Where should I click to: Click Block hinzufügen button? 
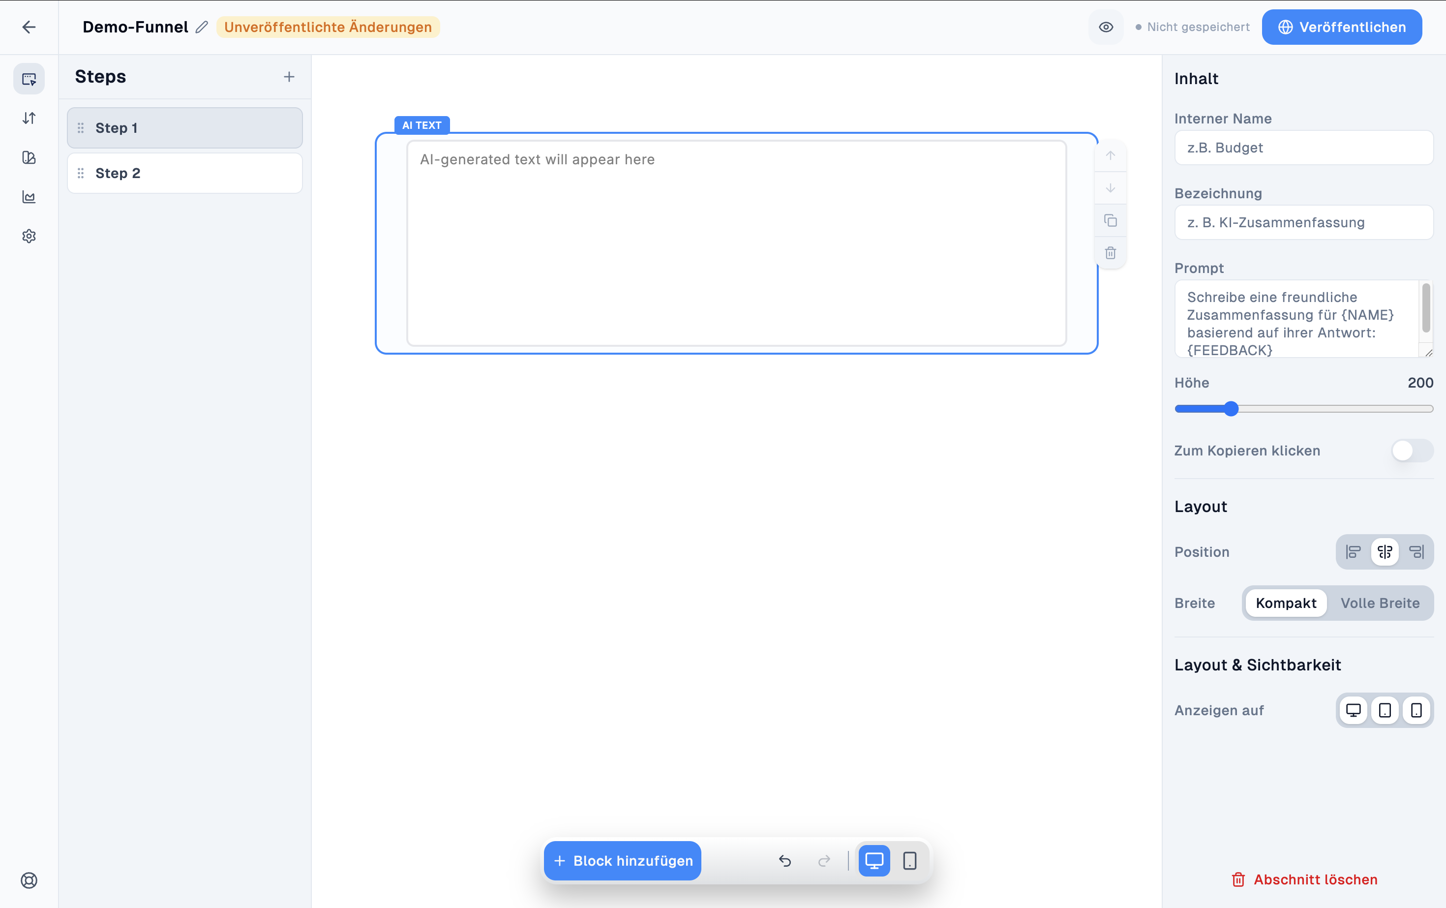pos(622,861)
